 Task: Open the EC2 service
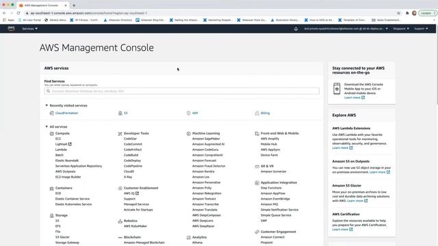[x=57, y=139]
